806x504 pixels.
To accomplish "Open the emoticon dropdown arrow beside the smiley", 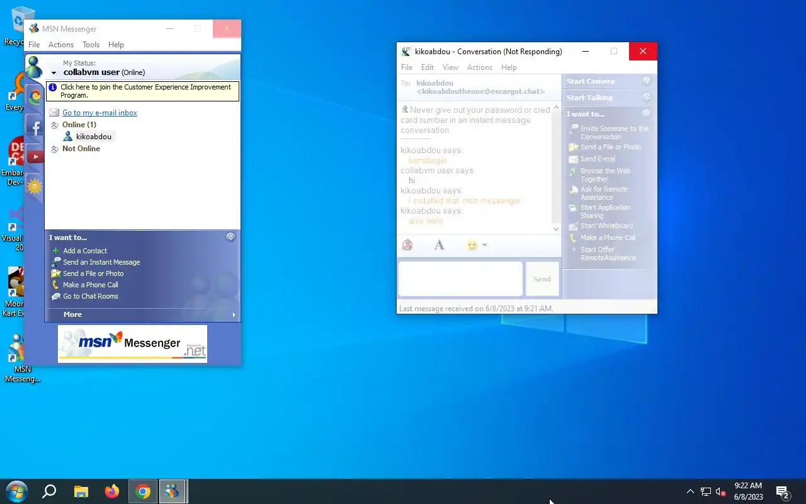I will [x=484, y=245].
